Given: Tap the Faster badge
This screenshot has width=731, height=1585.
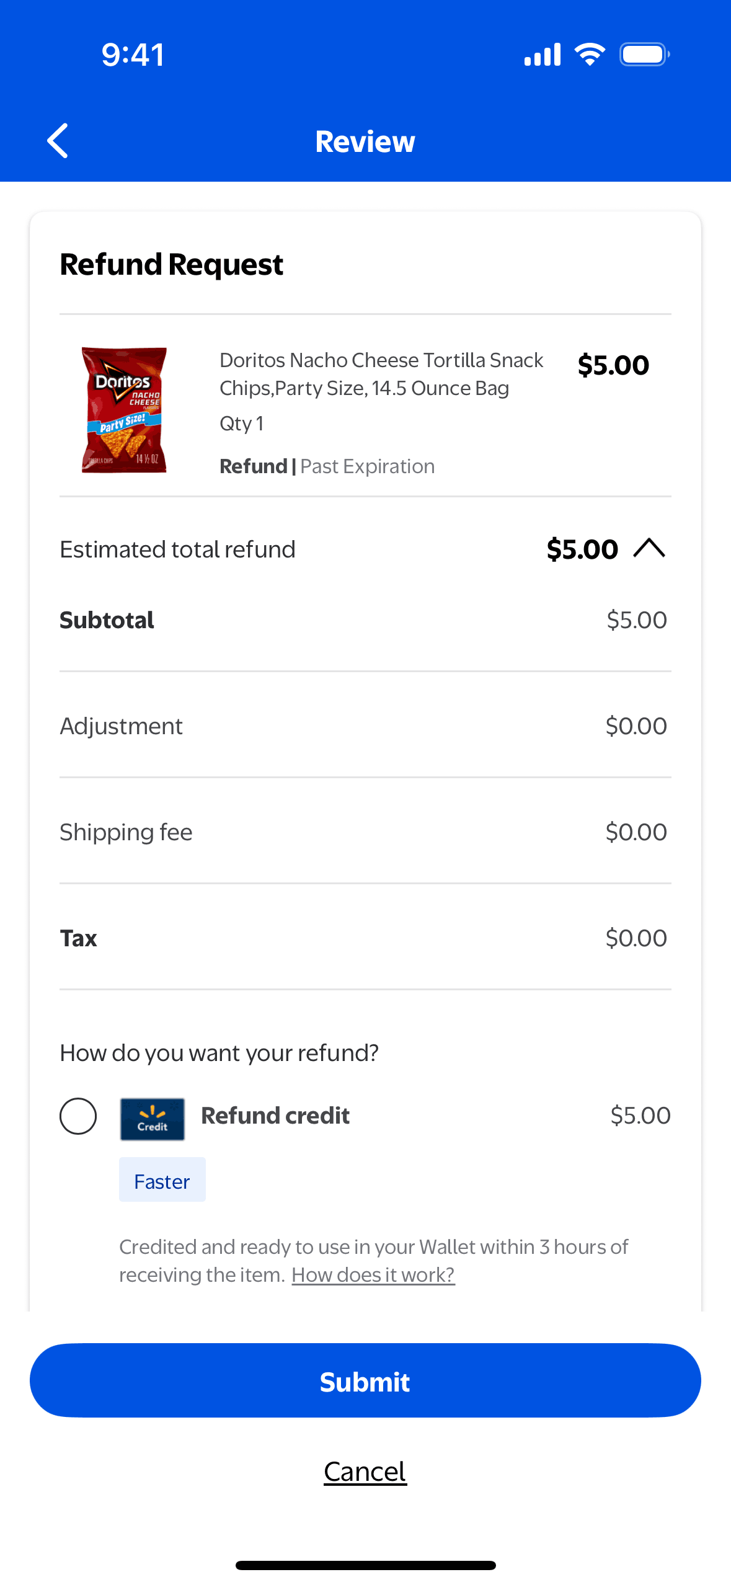Looking at the screenshot, I should pyautogui.click(x=162, y=1181).
